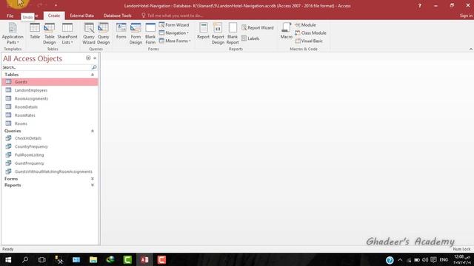Open SharePoint Lists dropdown
474x266 pixels.
(x=67, y=33)
